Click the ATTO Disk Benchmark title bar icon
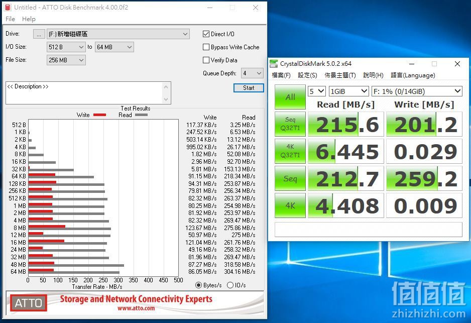Viewport: 471px width, 323px height. pyautogui.click(x=8, y=7)
